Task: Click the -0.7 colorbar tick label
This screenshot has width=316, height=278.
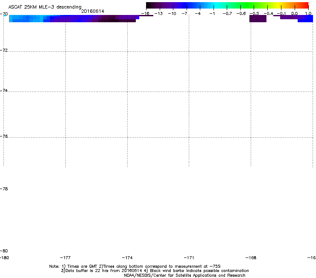Action: 227,14
